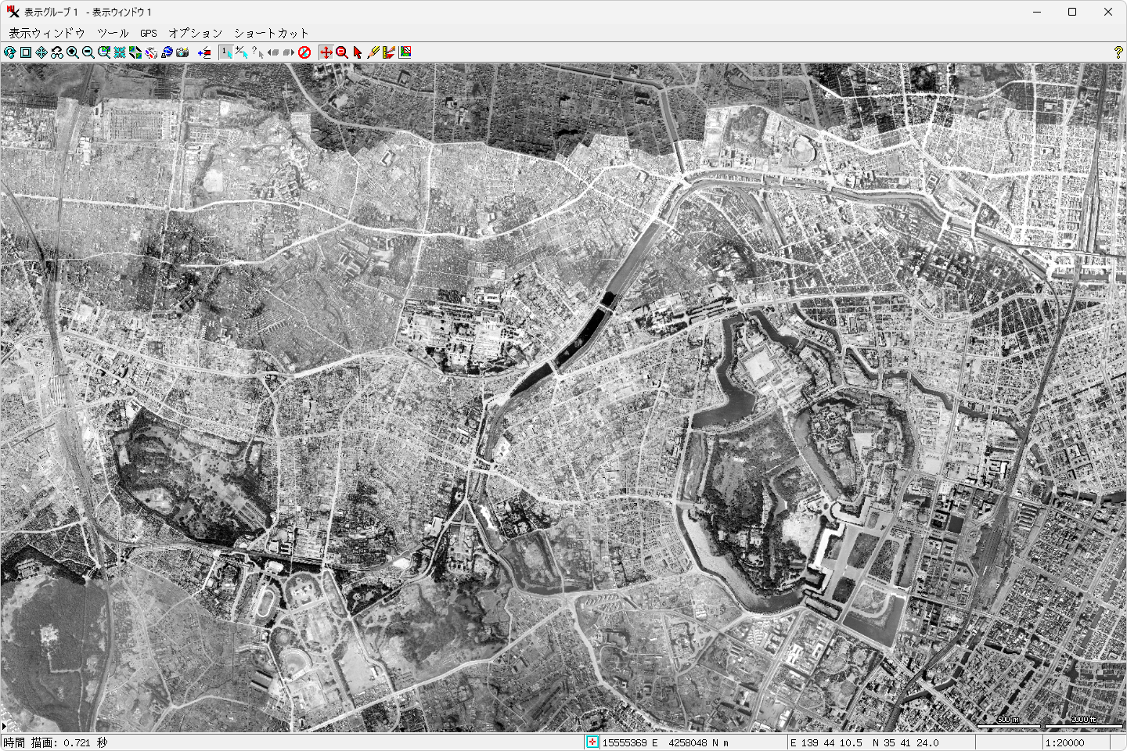The image size is (1127, 751).
Task: Select the yellow pencil sketch tool
Action: click(x=373, y=52)
